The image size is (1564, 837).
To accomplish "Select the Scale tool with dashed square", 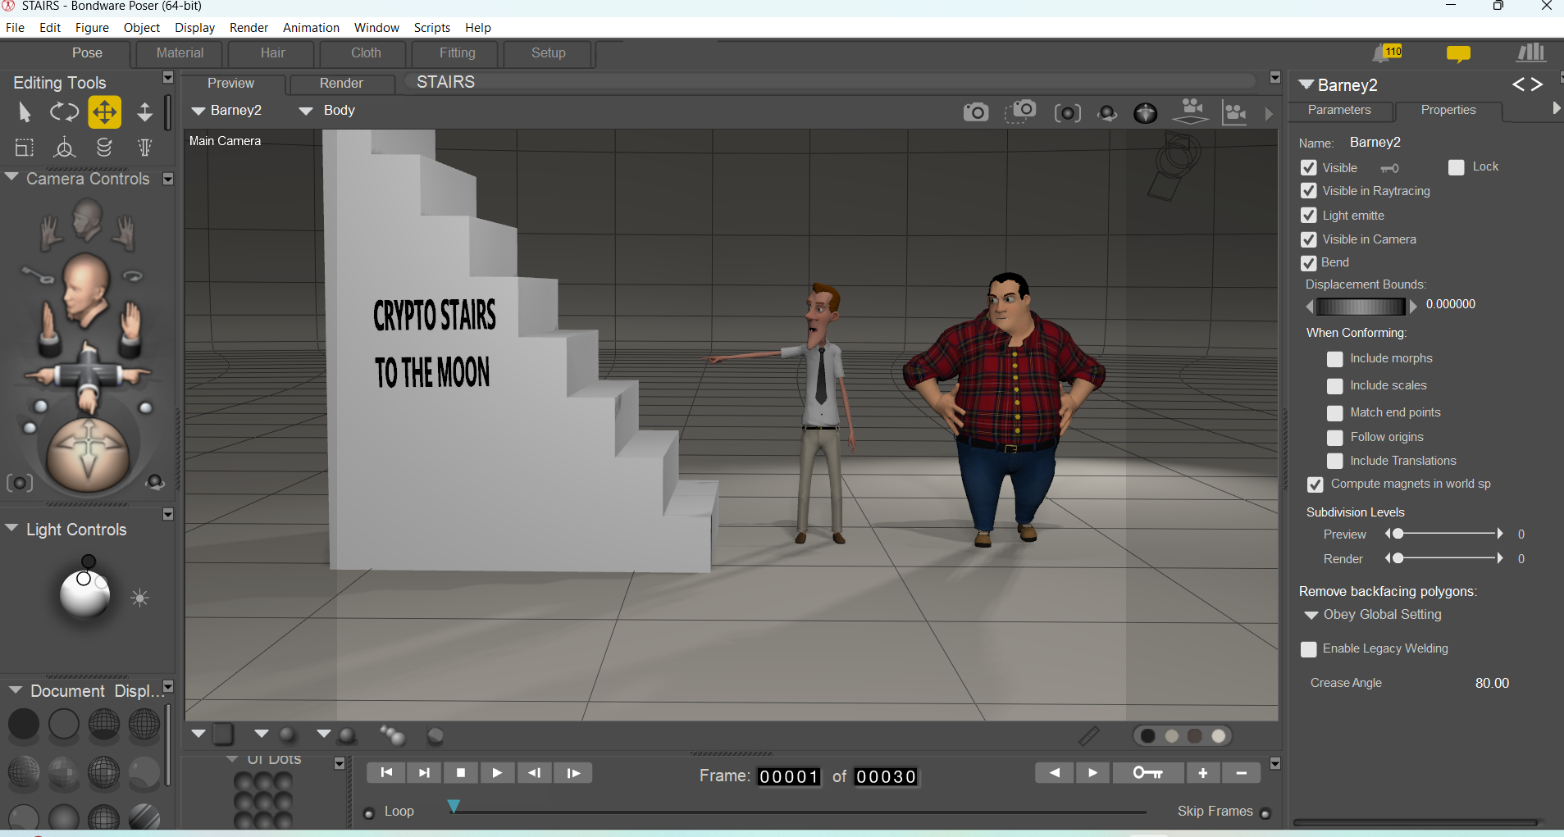I will click(x=25, y=148).
